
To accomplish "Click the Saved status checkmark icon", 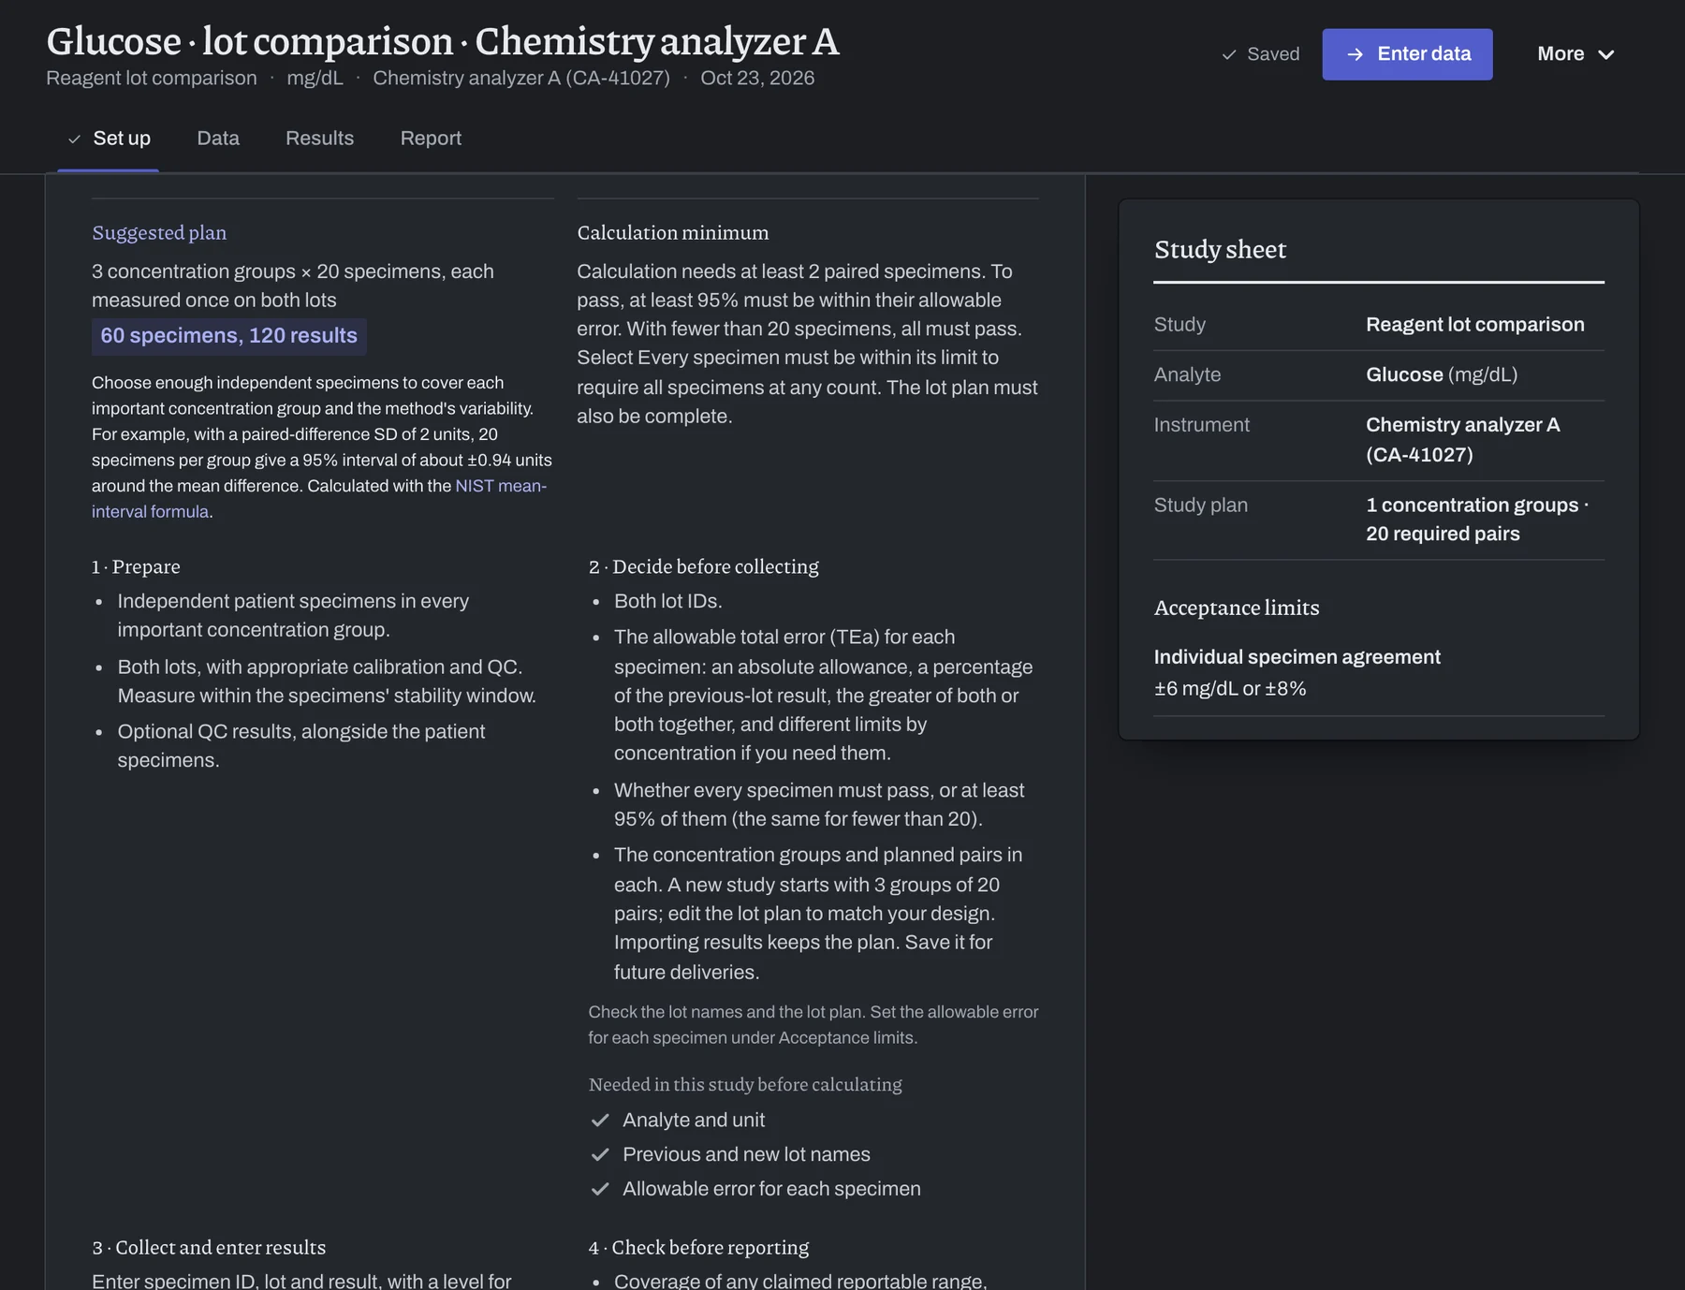I will pos(1229,54).
